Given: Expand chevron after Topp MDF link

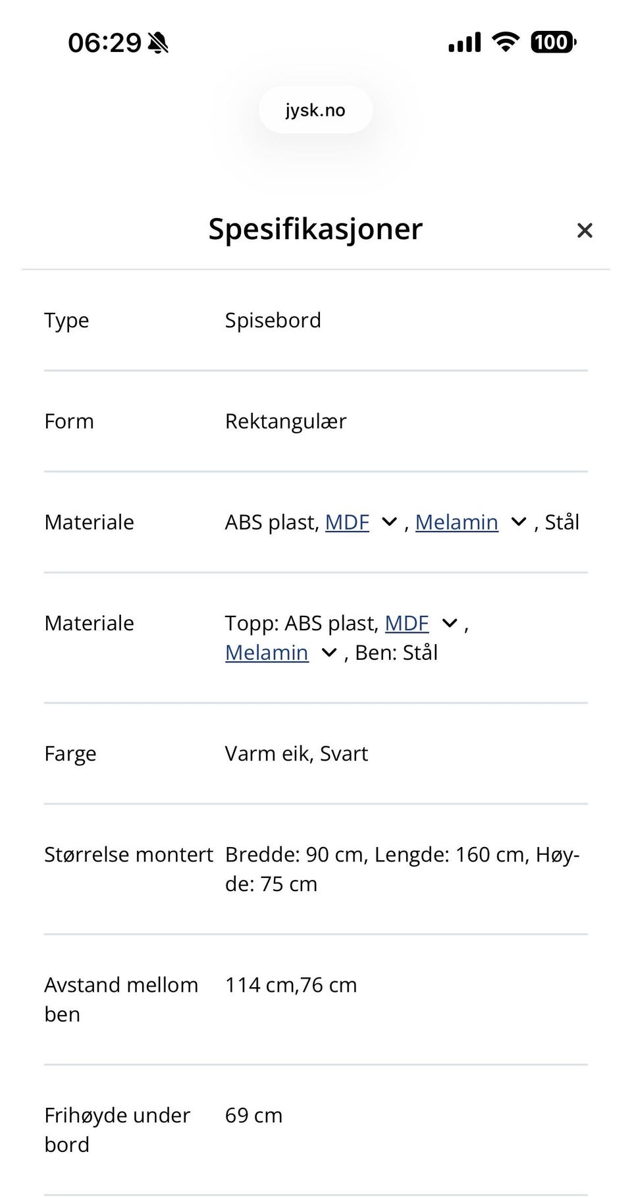Looking at the screenshot, I should click(x=449, y=623).
